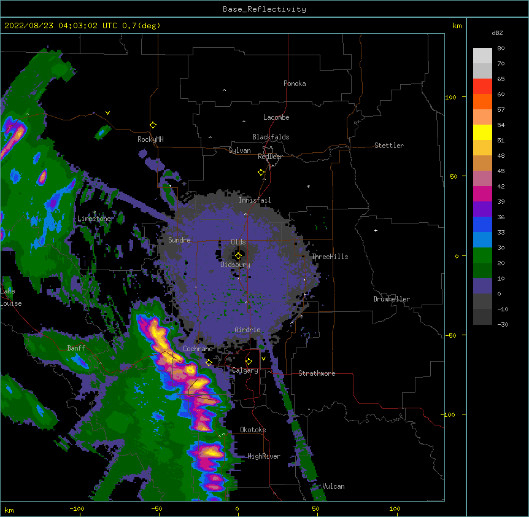Screen dimensions: 529x517
Task: Select the slate blue 0-10 dBZ legend band
Action: point(482,286)
